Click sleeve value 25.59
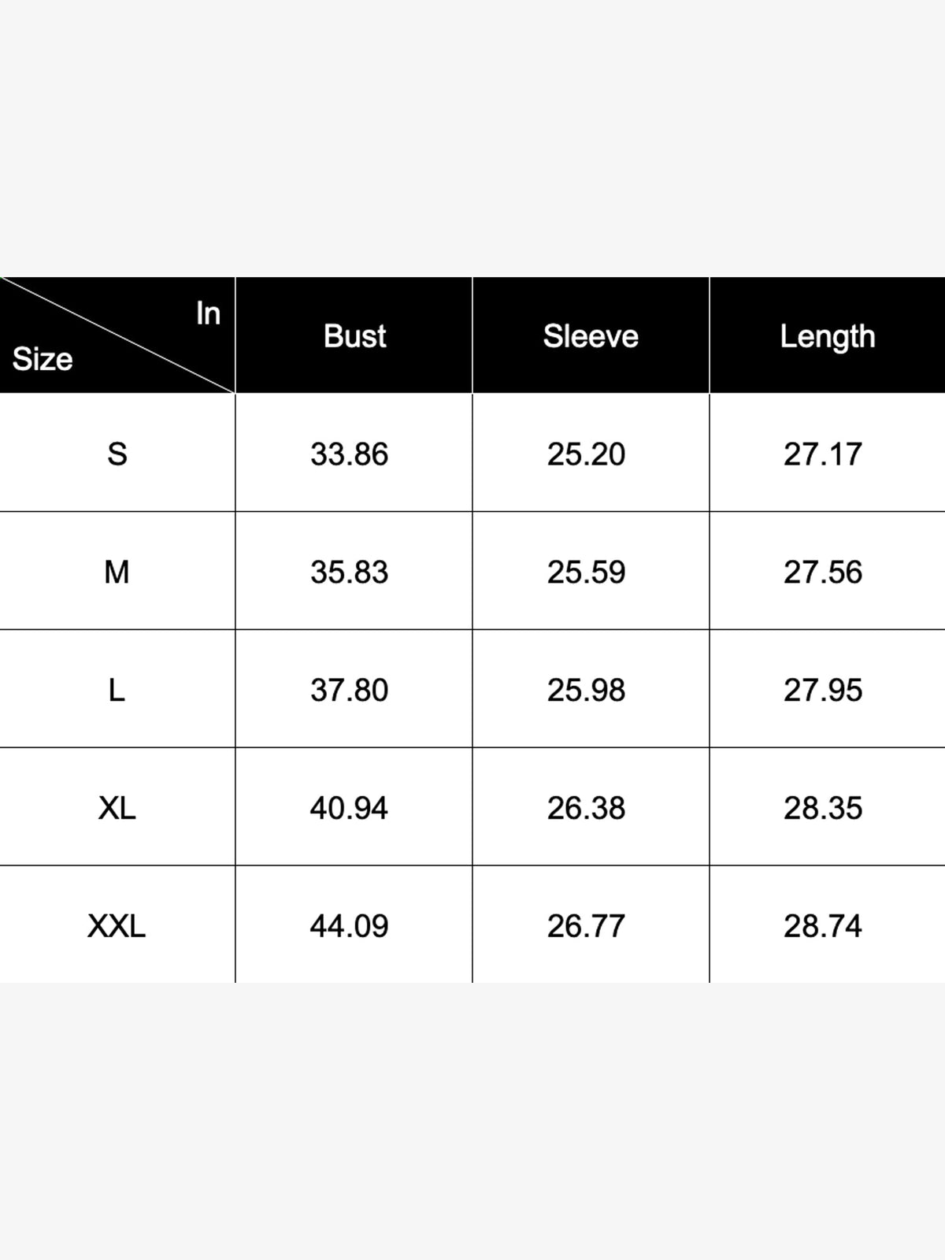 coord(586,573)
